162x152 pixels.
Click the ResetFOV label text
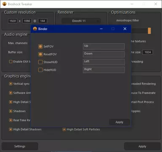coord(50,54)
